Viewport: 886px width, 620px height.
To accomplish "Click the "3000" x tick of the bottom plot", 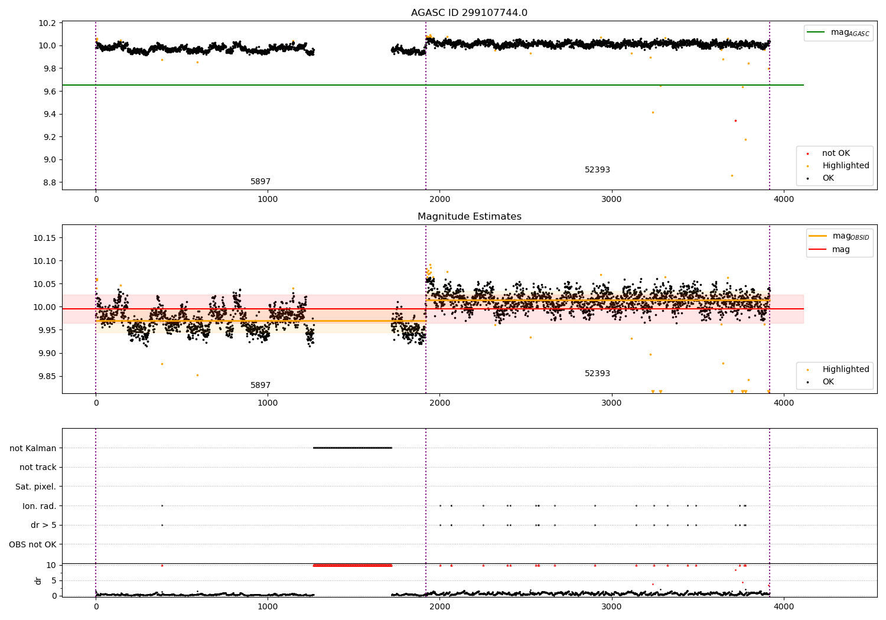I will (x=611, y=606).
